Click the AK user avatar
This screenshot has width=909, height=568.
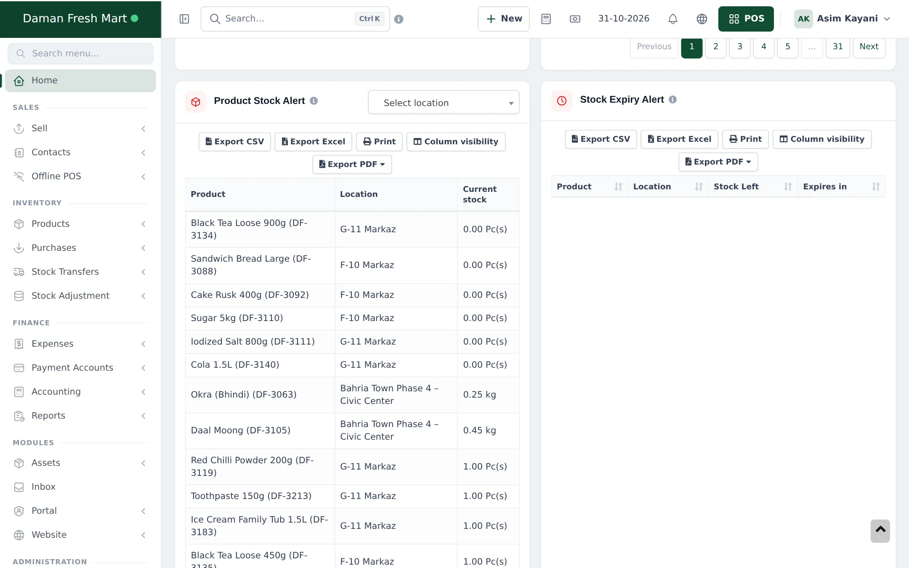coord(803,19)
